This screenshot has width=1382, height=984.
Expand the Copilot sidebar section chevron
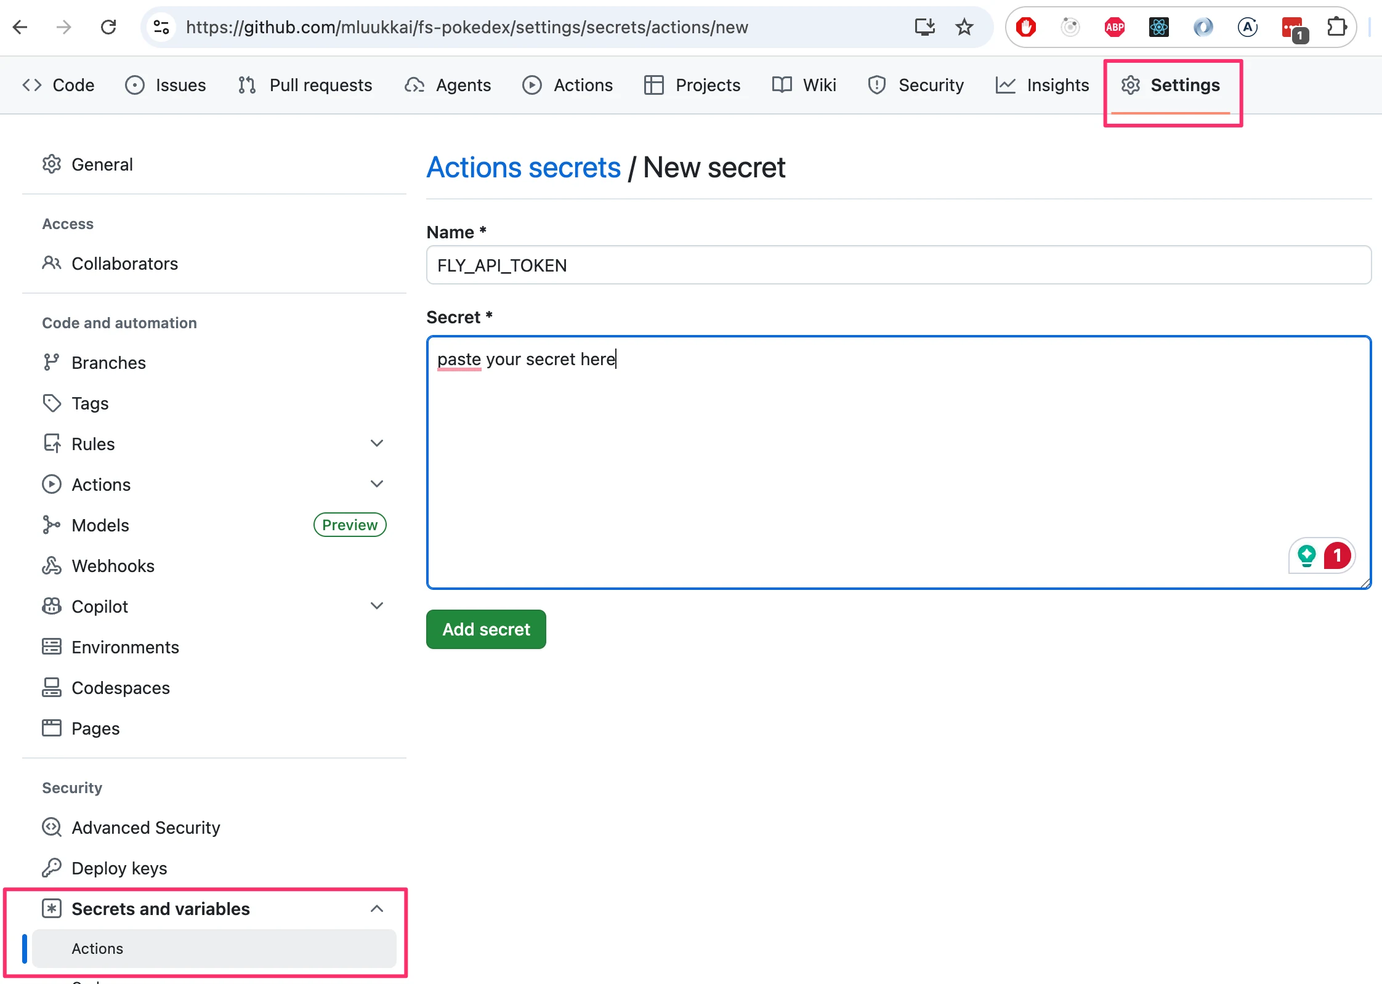point(377,606)
